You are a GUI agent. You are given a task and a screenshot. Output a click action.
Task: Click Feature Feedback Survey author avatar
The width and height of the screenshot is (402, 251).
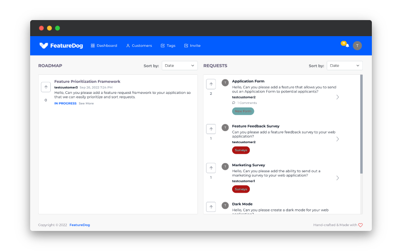coord(225,128)
